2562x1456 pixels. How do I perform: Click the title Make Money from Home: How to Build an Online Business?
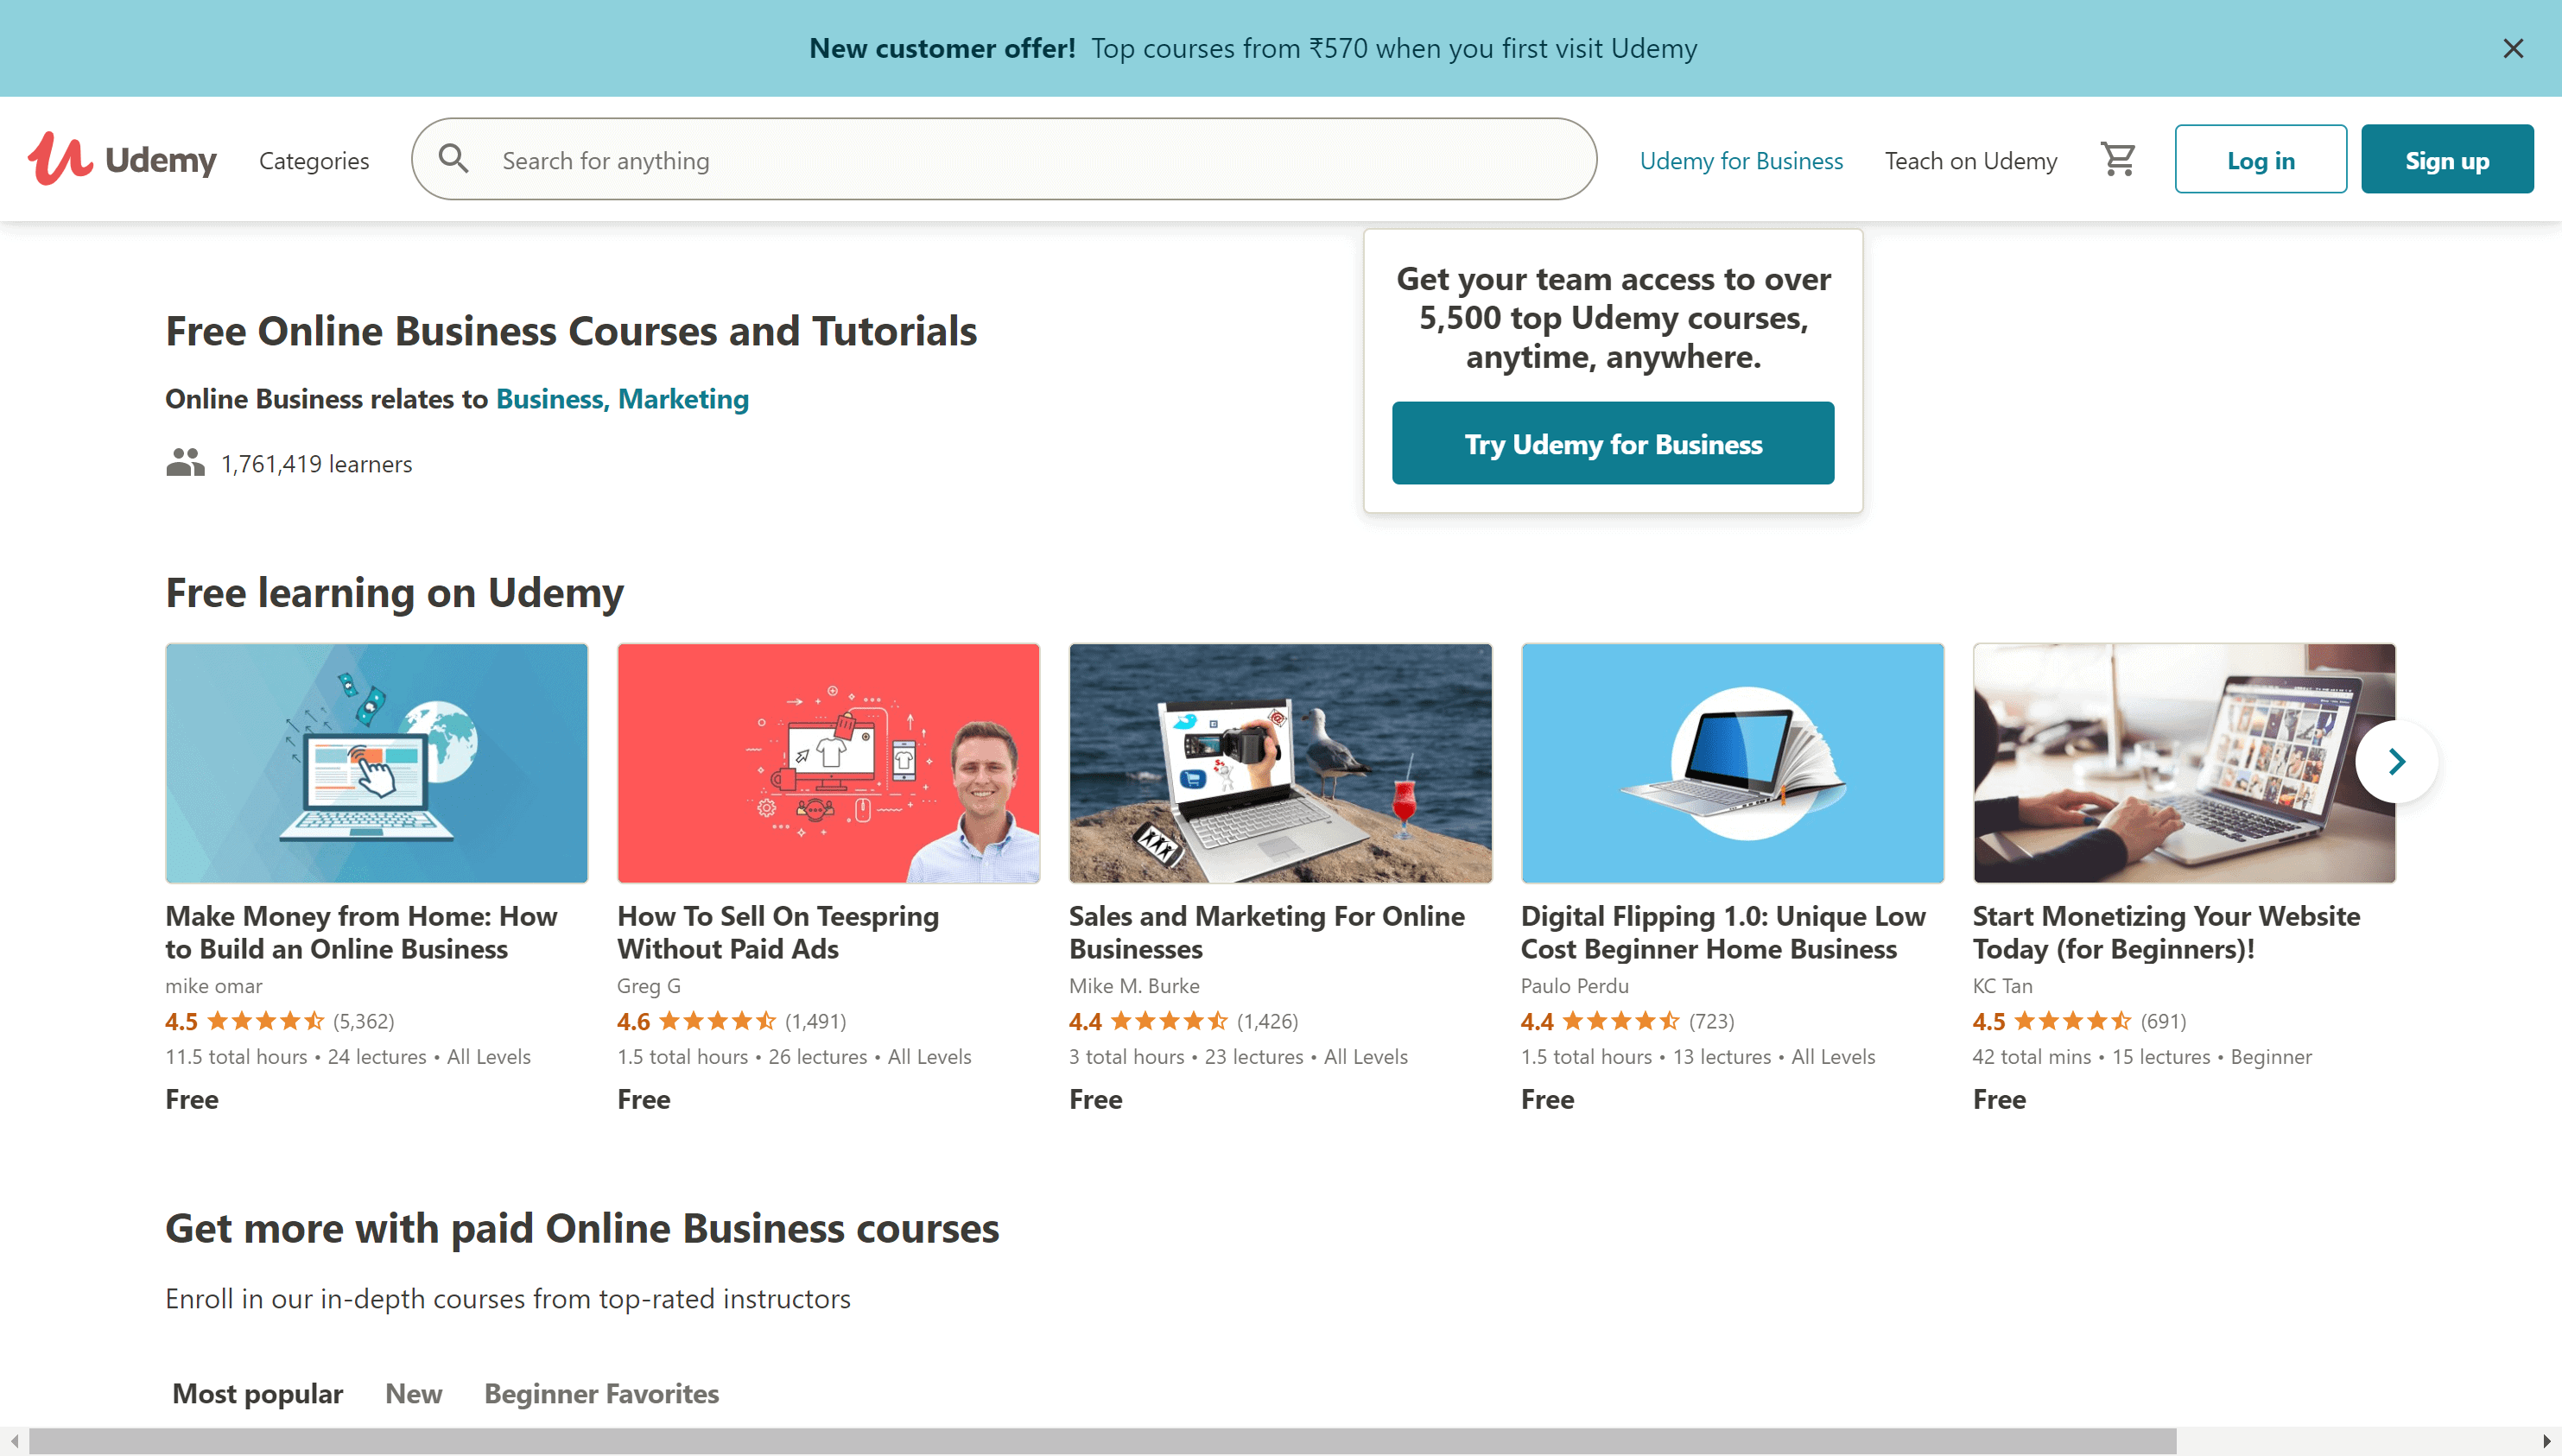(361, 932)
